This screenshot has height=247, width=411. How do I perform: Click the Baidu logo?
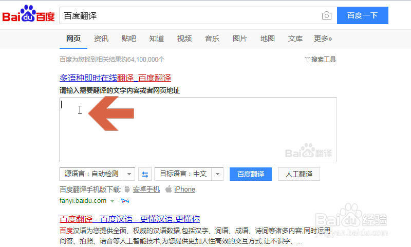[x=28, y=14]
